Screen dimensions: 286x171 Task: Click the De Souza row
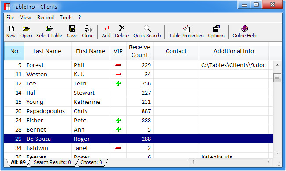coord(139,139)
